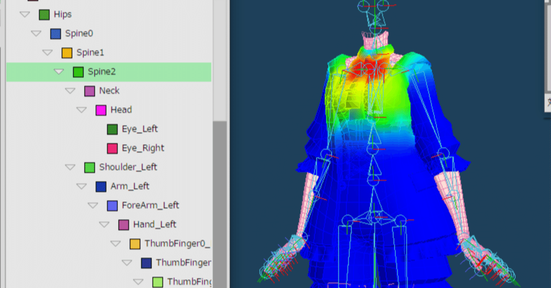This screenshot has height=288, width=551.
Task: Click the purple Neck bone icon
Action: pyautogui.click(x=90, y=91)
